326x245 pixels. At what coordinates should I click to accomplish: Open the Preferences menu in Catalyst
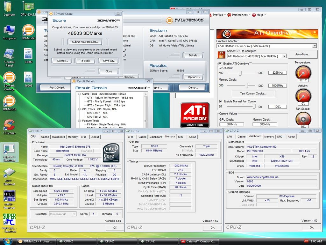239,15
